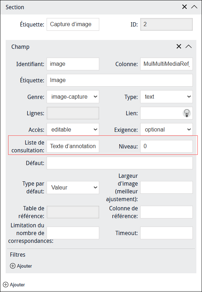Click the 'Timeout:' label
This screenshot has width=202, height=292.
pyautogui.click(x=127, y=233)
